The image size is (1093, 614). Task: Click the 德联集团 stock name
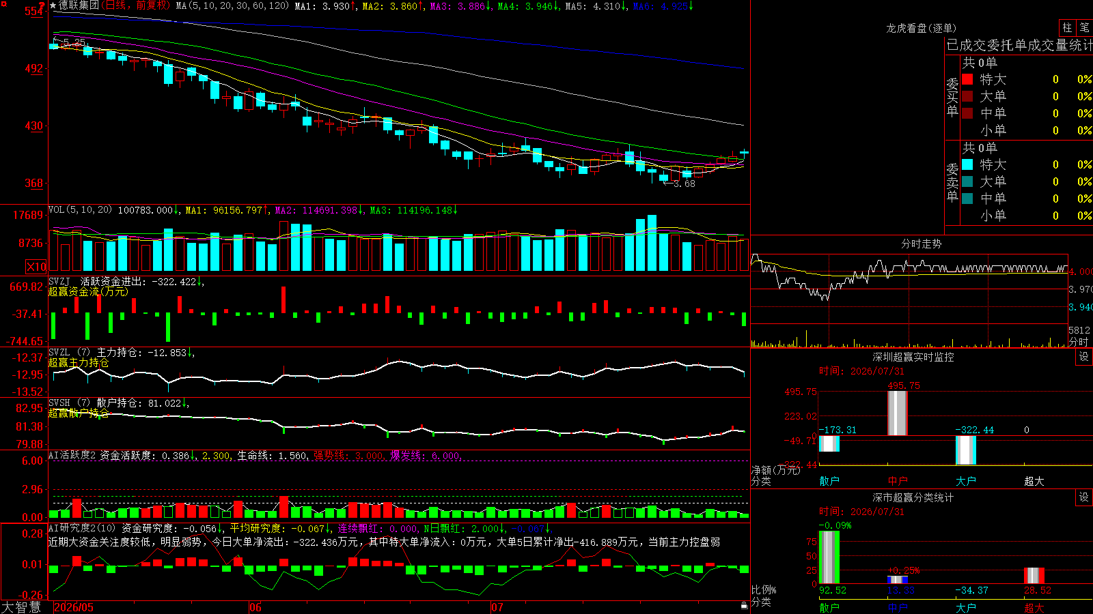tap(79, 5)
